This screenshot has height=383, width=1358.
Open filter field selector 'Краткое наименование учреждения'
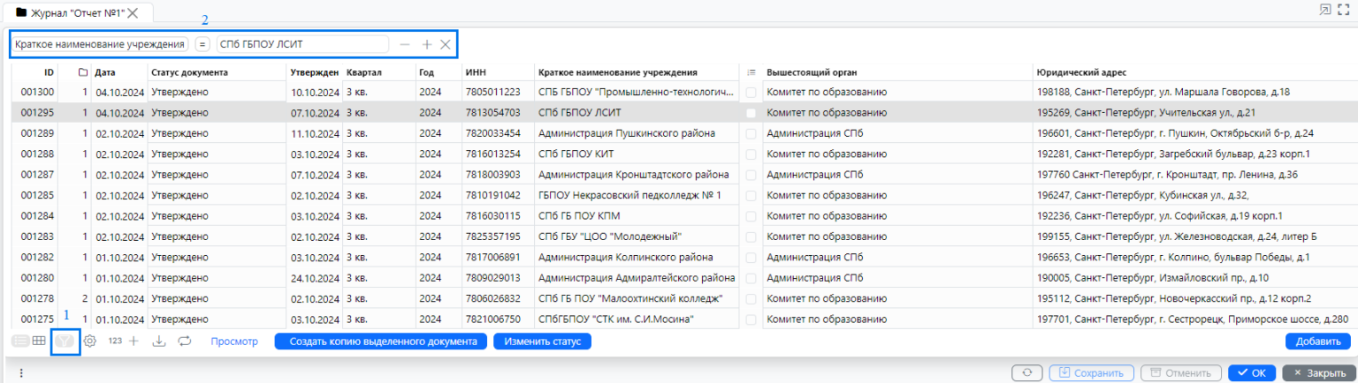100,44
